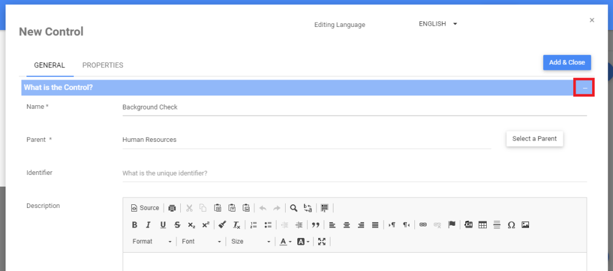Set text direction right to left
The image size is (613, 271).
[406, 225]
